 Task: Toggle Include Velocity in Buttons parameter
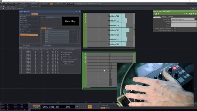point(174,28)
